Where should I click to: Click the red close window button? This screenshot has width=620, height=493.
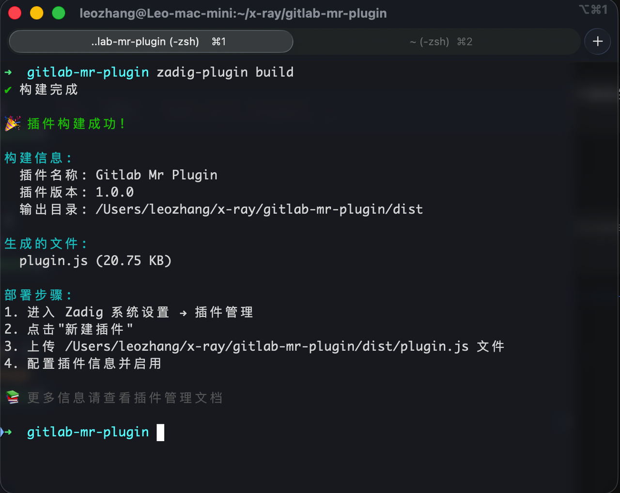click(15, 13)
